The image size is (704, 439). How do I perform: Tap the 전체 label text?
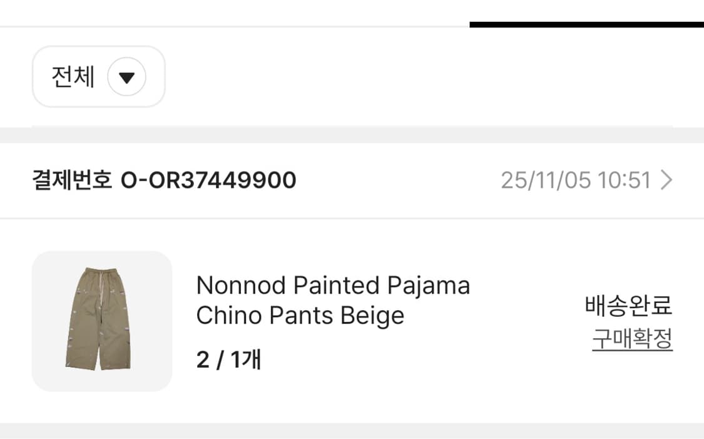coord(73,77)
